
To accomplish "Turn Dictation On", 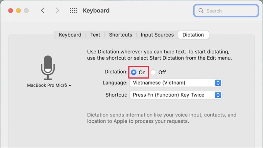I will [x=134, y=72].
